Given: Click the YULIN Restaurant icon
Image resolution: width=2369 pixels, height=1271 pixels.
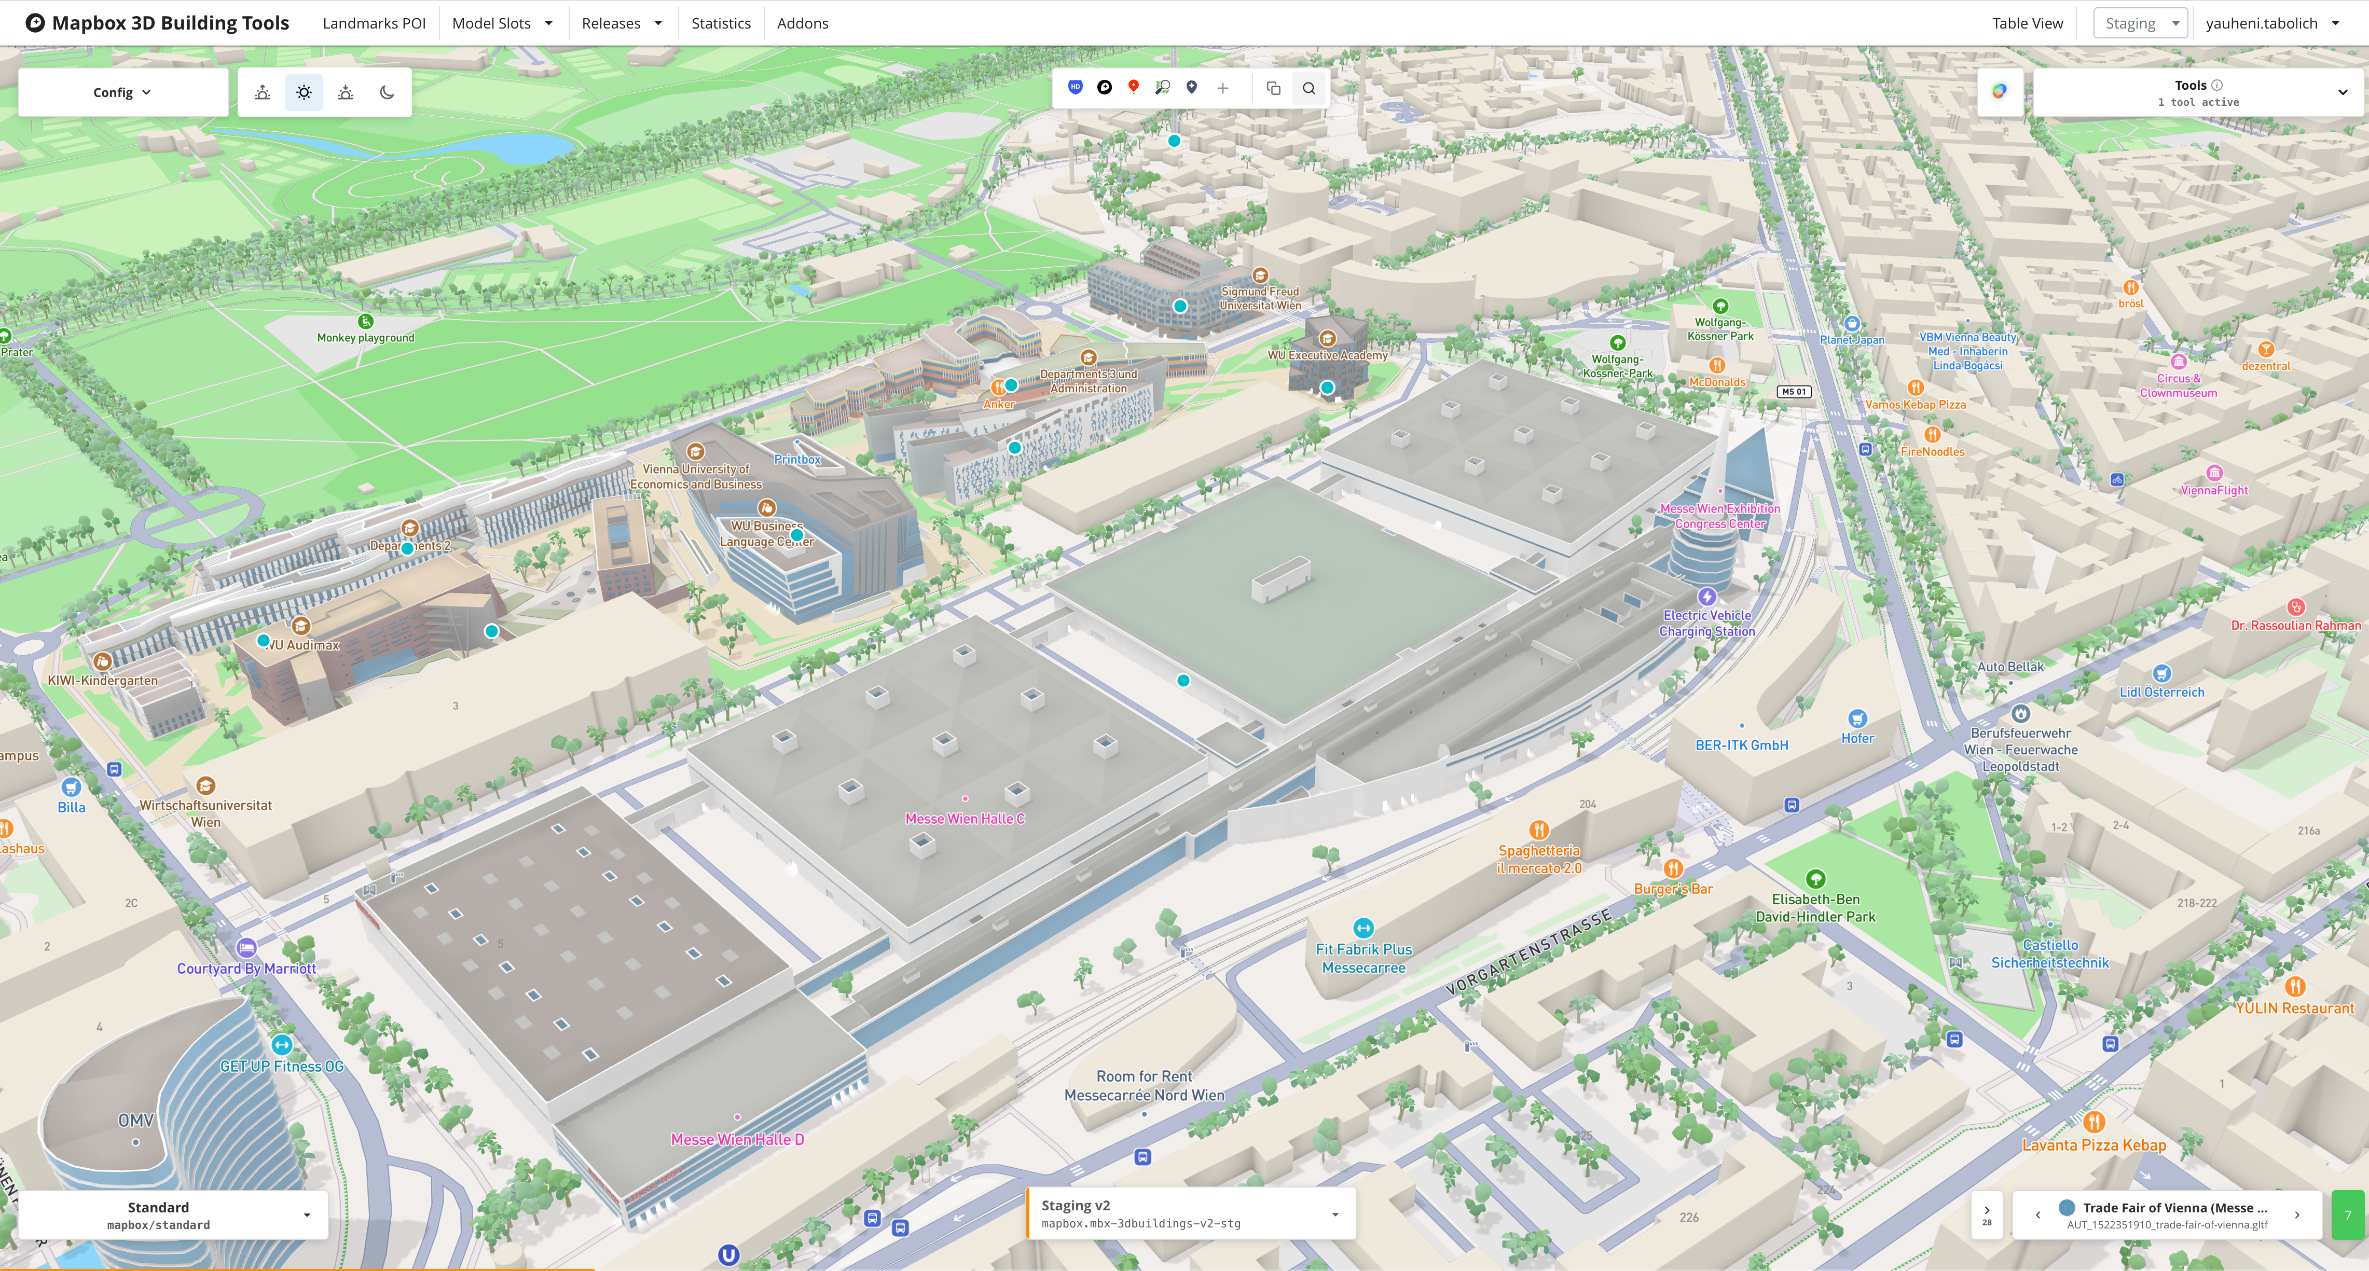Looking at the screenshot, I should (2295, 986).
